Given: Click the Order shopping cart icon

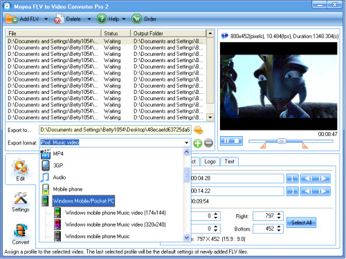Looking at the screenshot, I should click(136, 19).
